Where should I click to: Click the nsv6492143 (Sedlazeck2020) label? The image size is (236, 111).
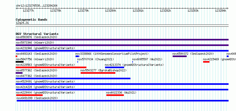(37, 54)
